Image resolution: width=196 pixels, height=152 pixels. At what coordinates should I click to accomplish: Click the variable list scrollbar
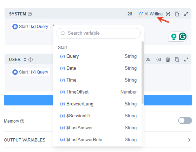point(143,72)
